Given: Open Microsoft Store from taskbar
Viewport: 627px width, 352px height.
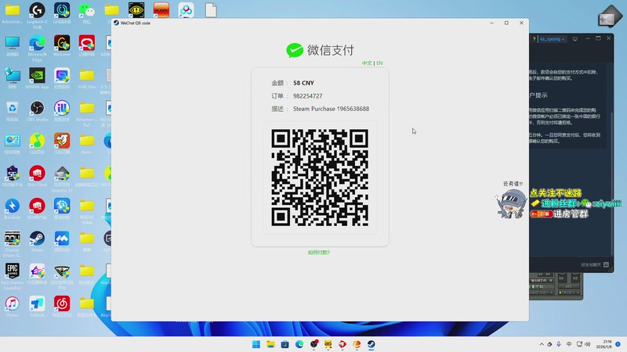Looking at the screenshot, I should point(285,344).
